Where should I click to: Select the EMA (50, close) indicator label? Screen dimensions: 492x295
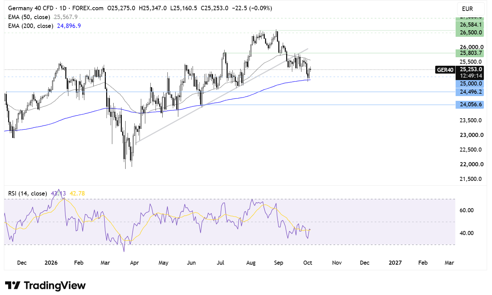coord(29,17)
